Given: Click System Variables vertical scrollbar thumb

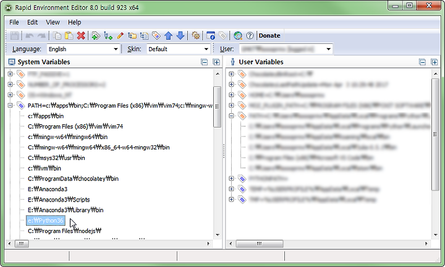Looking at the screenshot, I should pyautogui.click(x=217, y=107).
